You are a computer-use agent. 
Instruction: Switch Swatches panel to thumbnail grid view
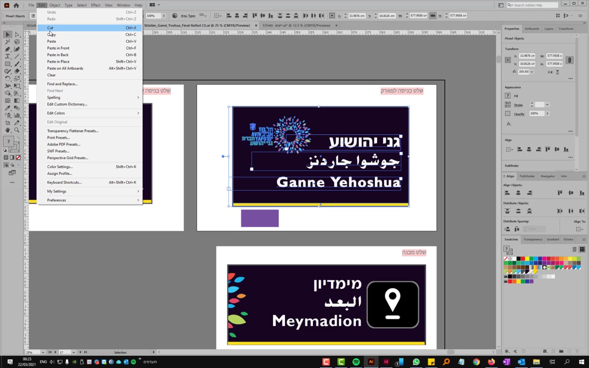582,249
